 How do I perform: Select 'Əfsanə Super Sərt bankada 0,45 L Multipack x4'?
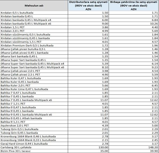(x=34, y=64)
